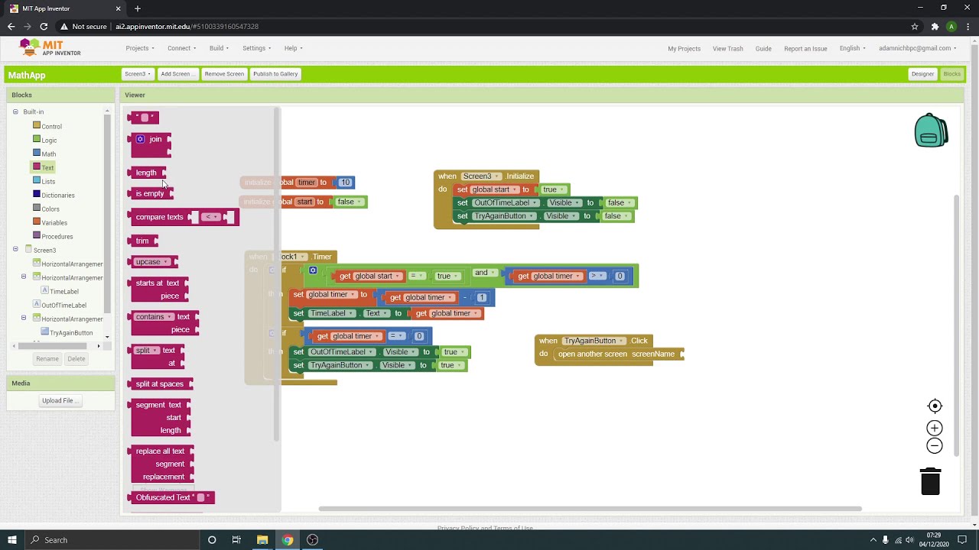979x550 pixels.
Task: Recenter the workspace with the target icon
Action: click(x=935, y=406)
